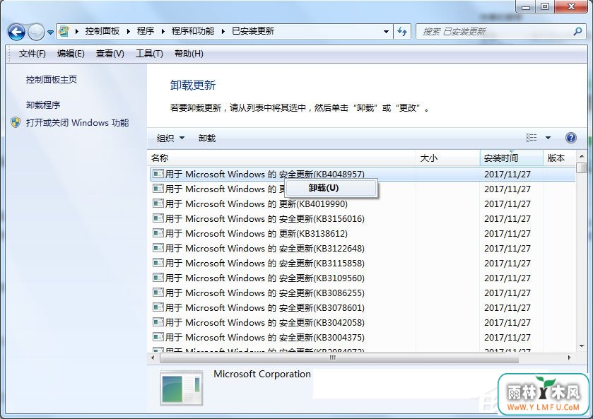Click the update icon beside KB3115858
Screen dimensions: 593x419
(x=158, y=263)
